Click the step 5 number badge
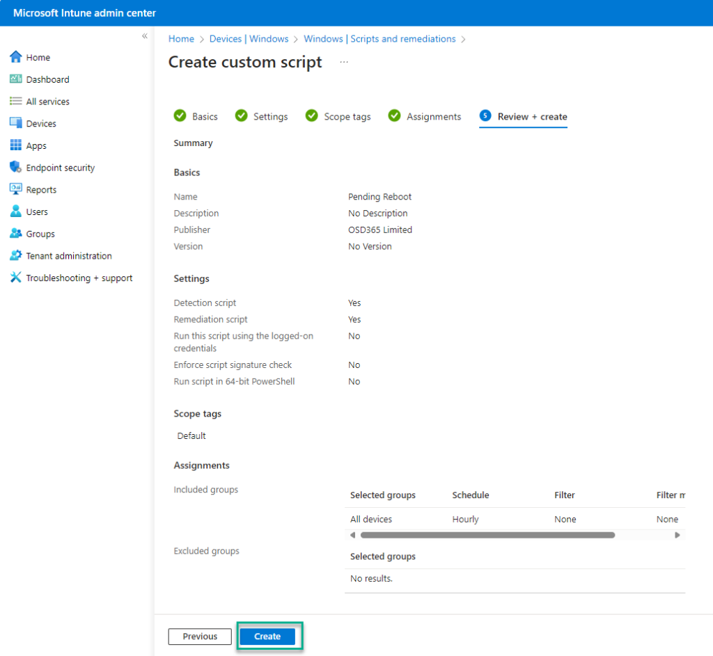This screenshot has width=713, height=656. [x=485, y=116]
